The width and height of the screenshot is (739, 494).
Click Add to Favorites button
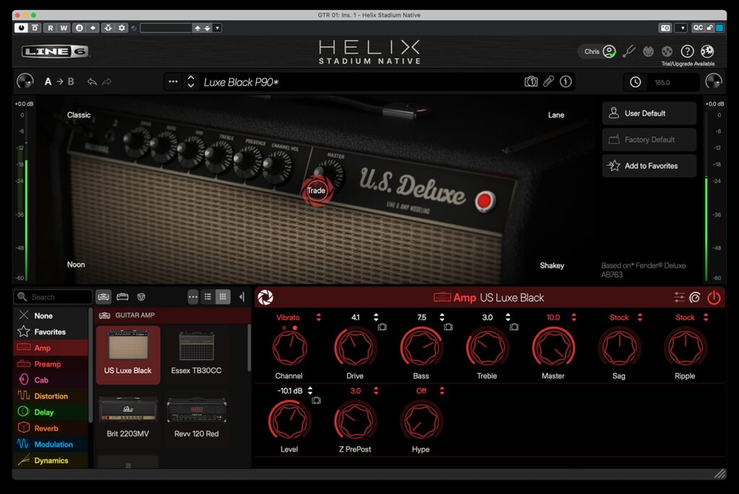(x=649, y=166)
